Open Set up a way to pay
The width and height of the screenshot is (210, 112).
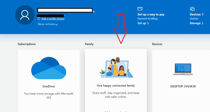tap(151, 14)
